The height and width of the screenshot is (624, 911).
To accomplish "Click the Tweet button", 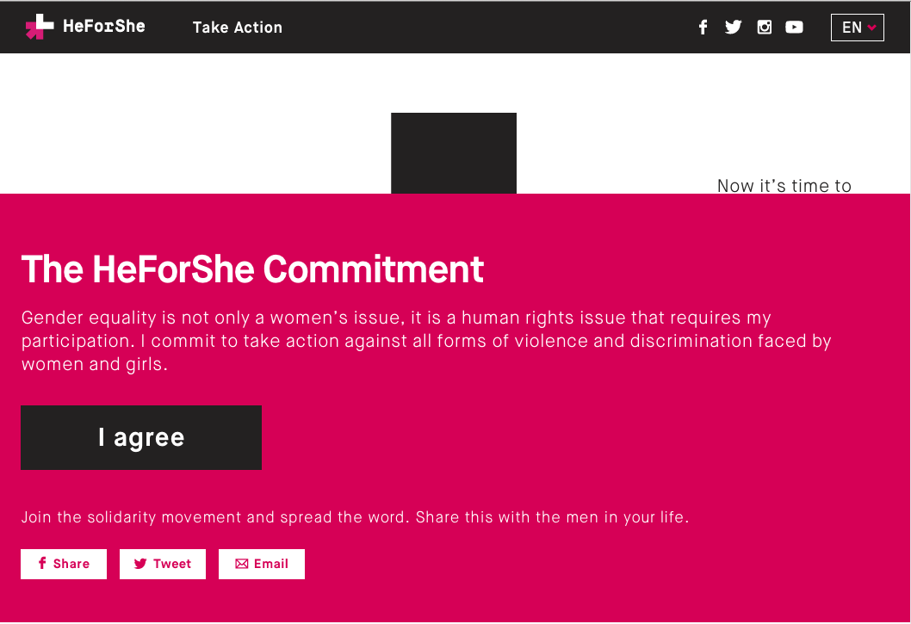I will (x=163, y=564).
